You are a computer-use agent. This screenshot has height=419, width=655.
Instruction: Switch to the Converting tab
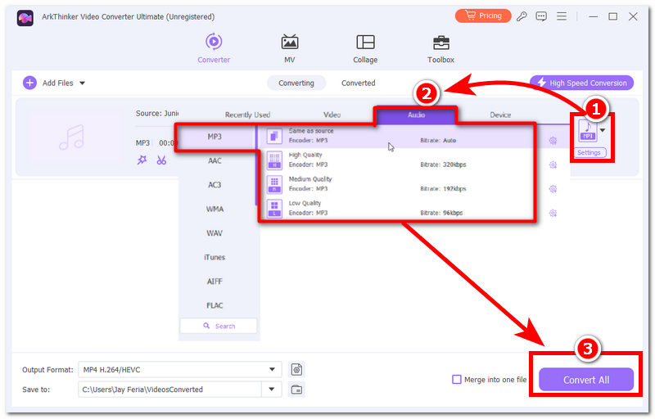[296, 83]
